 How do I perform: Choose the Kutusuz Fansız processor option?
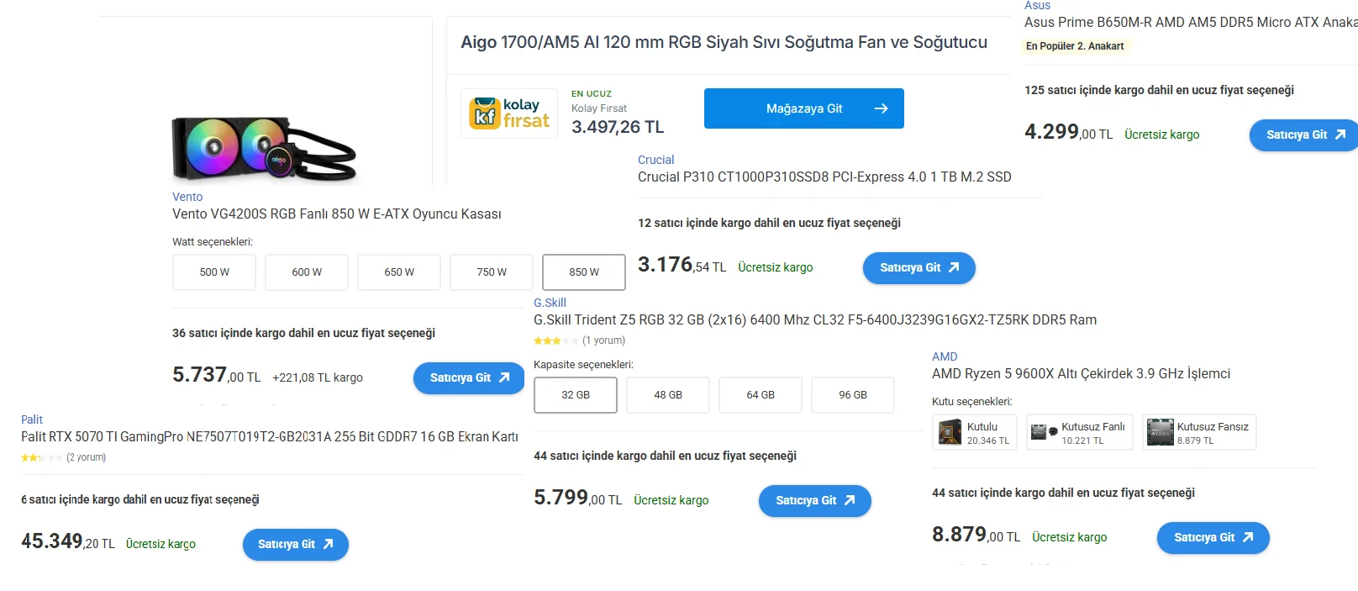(x=1199, y=432)
